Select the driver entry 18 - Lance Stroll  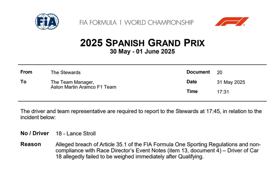point(75,133)
